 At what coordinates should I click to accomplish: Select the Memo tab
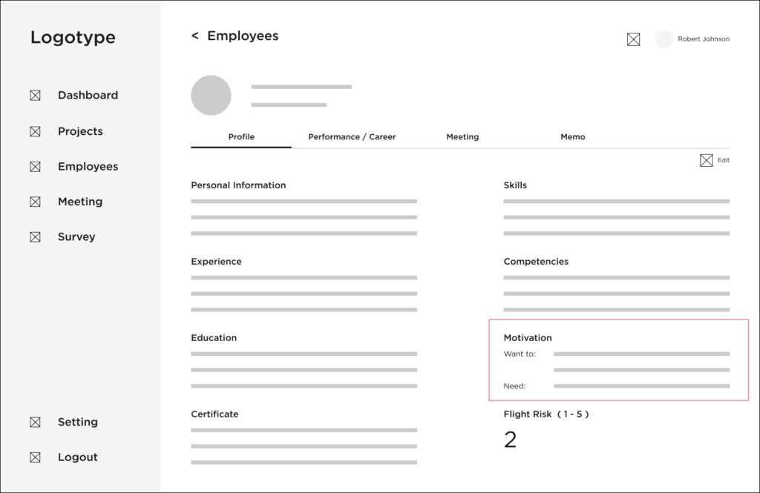coord(572,137)
